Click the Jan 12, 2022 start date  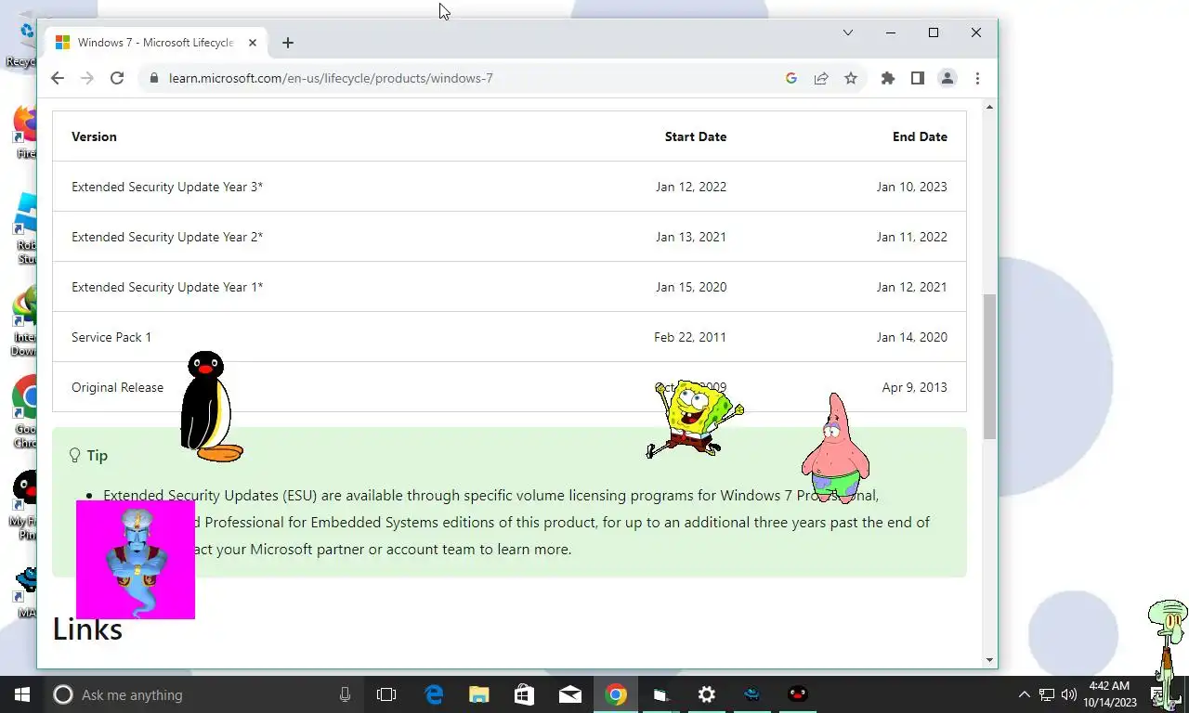pyautogui.click(x=691, y=187)
